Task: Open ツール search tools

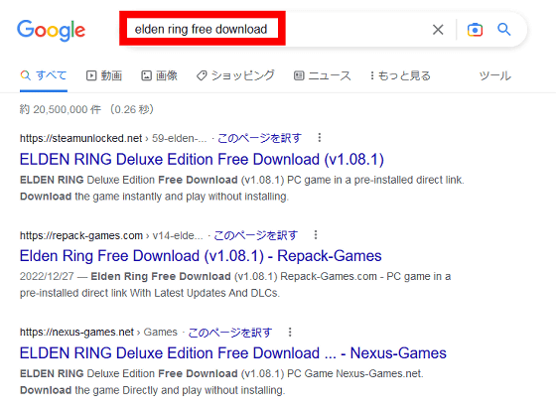Action: pos(495,75)
